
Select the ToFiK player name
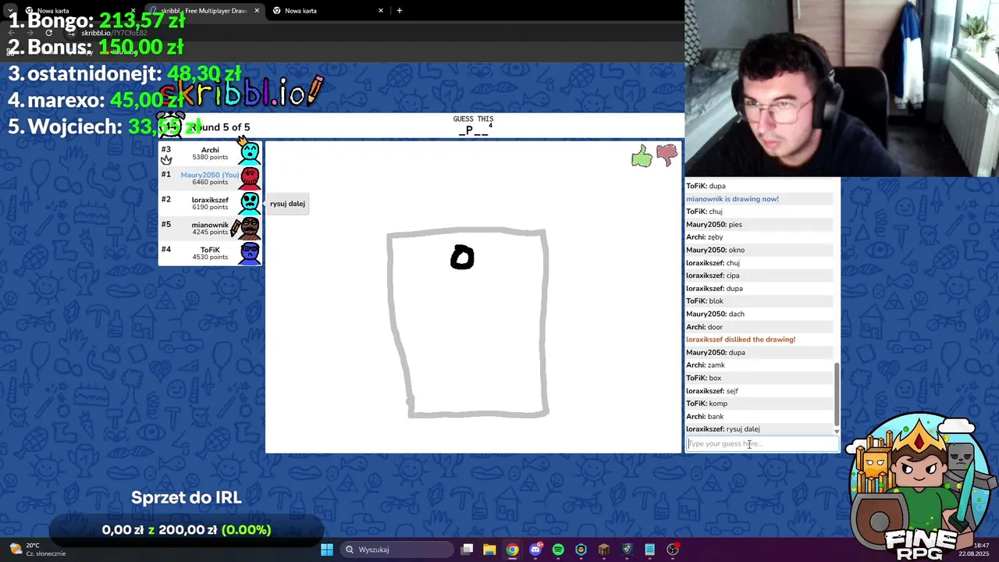coord(210,250)
